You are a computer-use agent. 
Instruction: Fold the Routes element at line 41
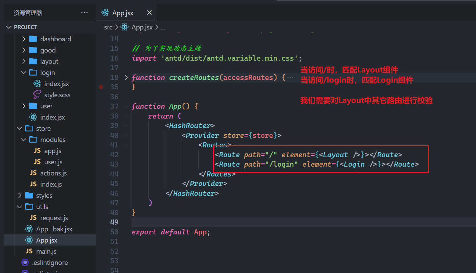coord(126,145)
